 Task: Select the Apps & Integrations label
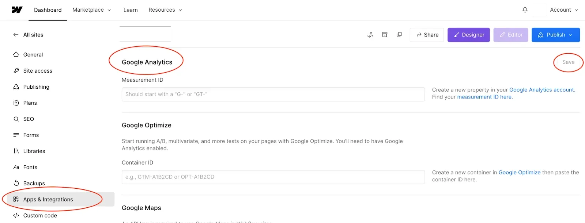pos(48,199)
